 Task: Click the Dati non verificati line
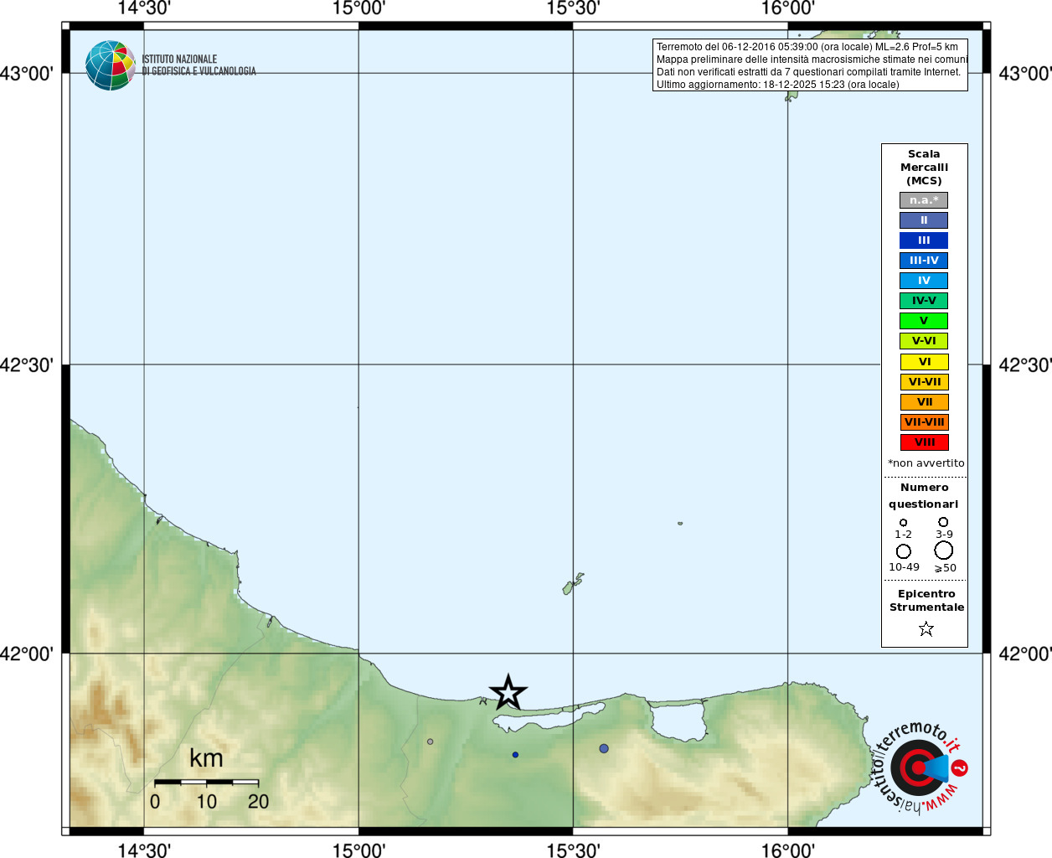pyautogui.click(x=808, y=72)
